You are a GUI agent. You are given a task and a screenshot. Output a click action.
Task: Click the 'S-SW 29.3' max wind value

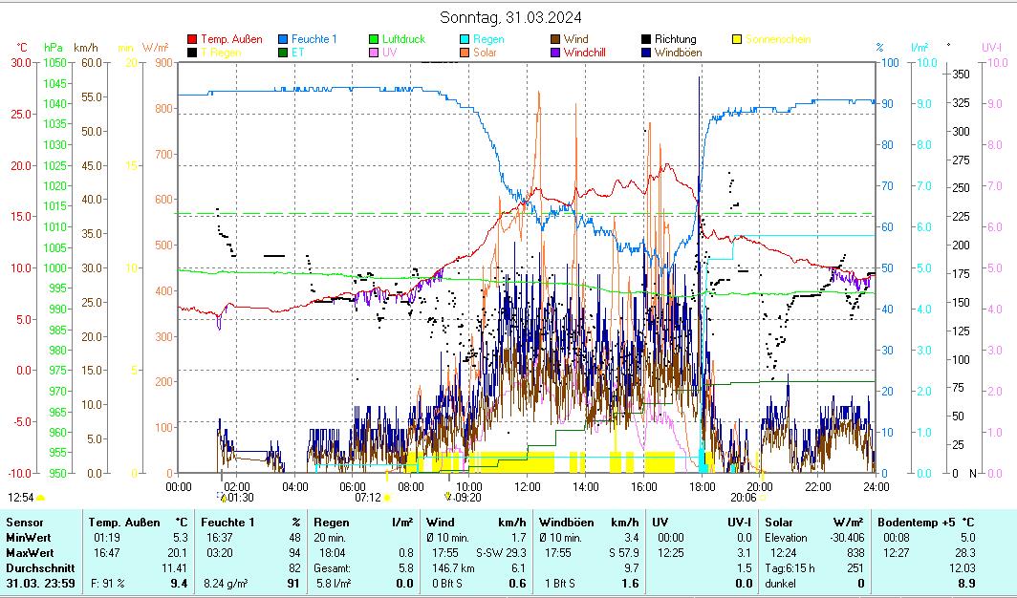pyautogui.click(x=501, y=553)
